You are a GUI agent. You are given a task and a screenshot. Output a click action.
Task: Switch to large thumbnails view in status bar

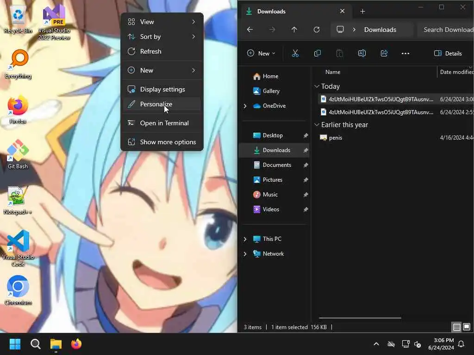467,327
